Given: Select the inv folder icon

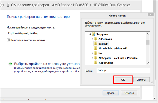Looking at the screenshot, I should point(96,53).
